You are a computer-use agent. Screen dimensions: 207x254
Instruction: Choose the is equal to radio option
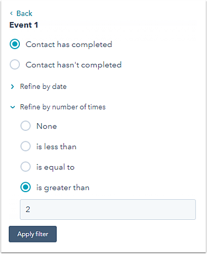25,167
